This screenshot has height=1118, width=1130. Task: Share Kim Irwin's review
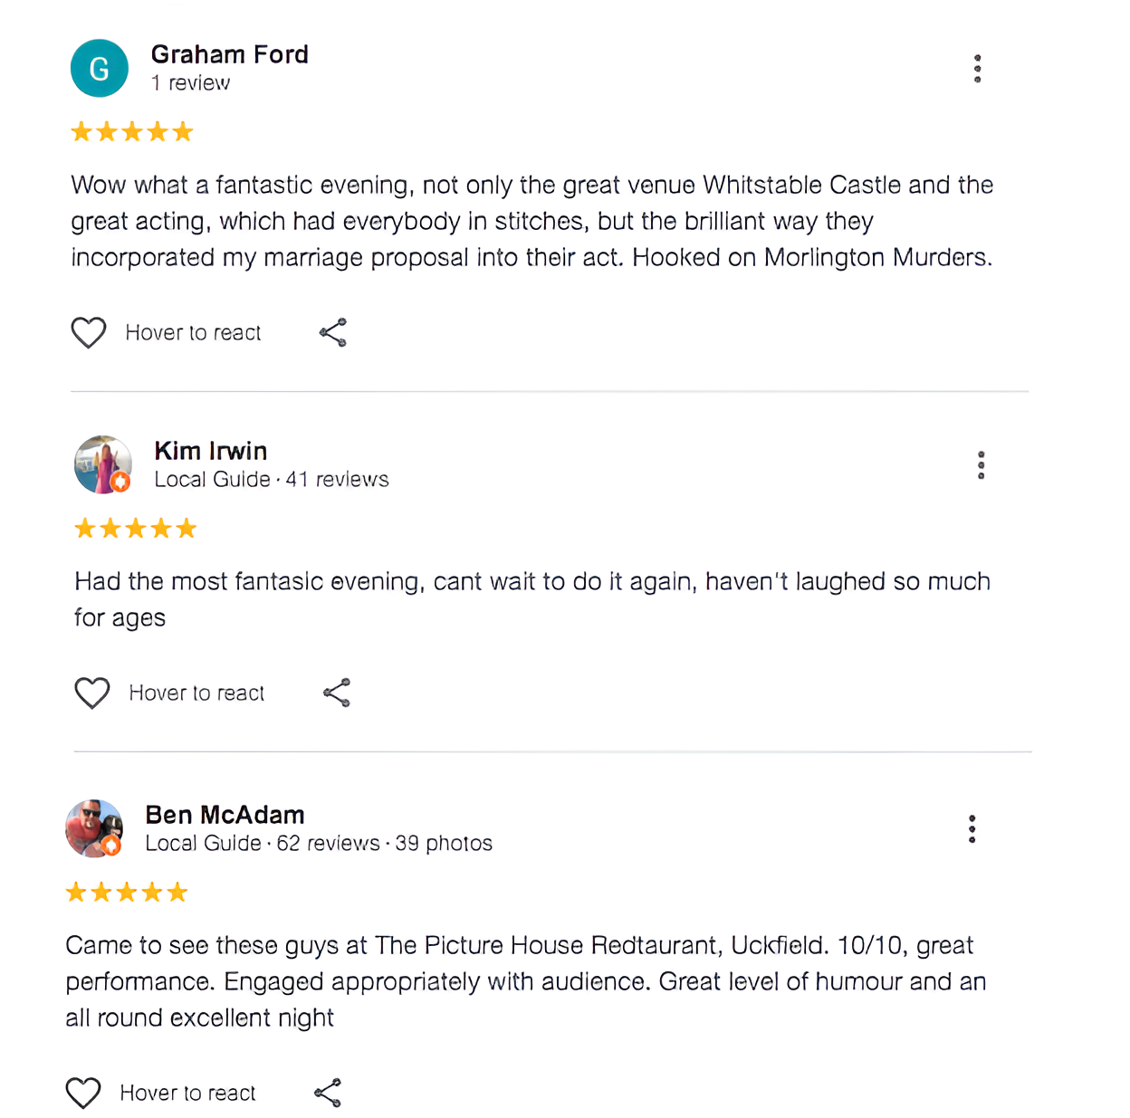[337, 693]
